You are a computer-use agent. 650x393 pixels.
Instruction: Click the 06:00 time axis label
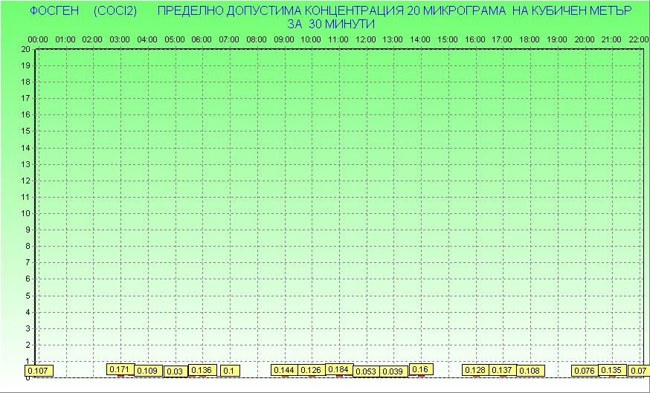click(x=202, y=40)
